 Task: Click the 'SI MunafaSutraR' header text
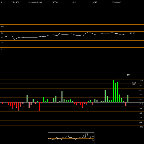coord(35,2)
